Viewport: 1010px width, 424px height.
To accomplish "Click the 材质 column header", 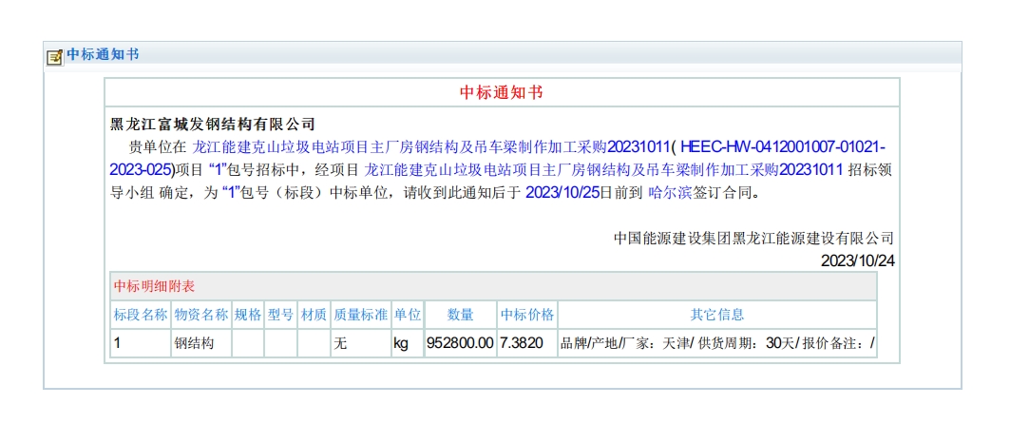I will [x=314, y=315].
